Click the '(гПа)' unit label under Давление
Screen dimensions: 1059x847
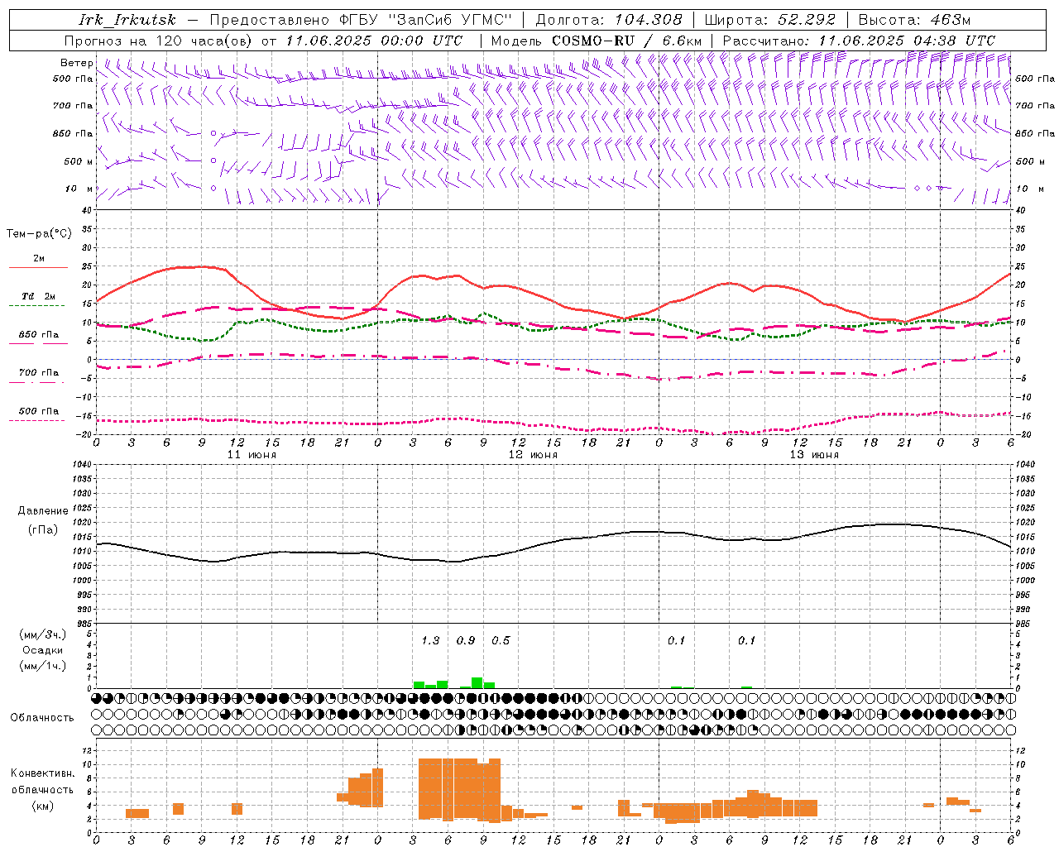pos(43,530)
